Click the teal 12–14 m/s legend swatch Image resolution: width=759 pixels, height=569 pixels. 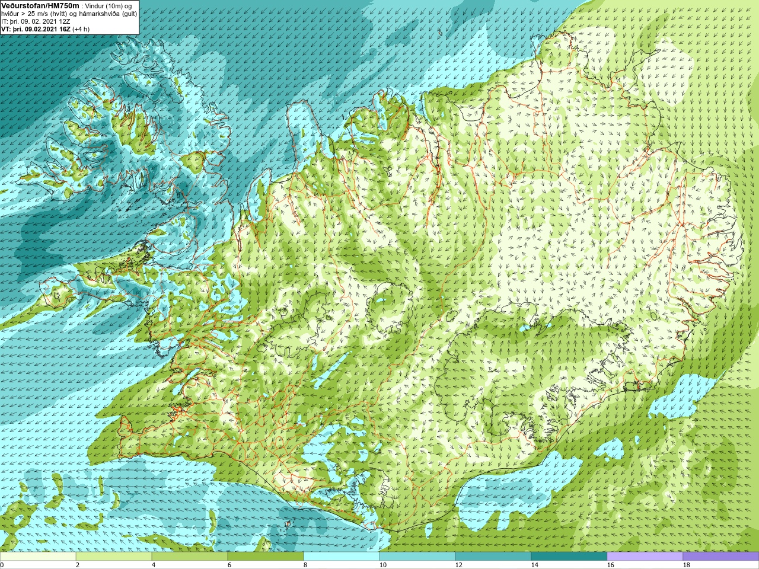493,557
